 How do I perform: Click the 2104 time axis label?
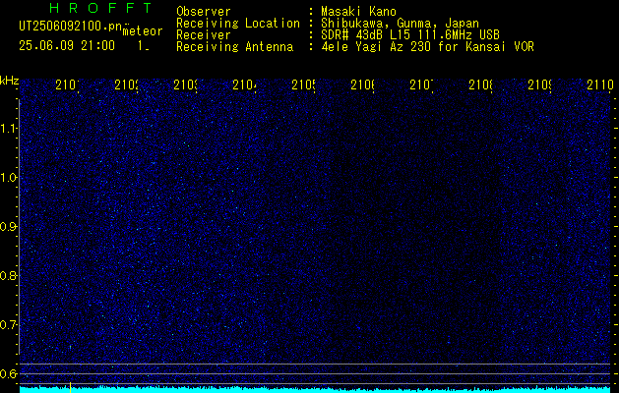point(244,85)
